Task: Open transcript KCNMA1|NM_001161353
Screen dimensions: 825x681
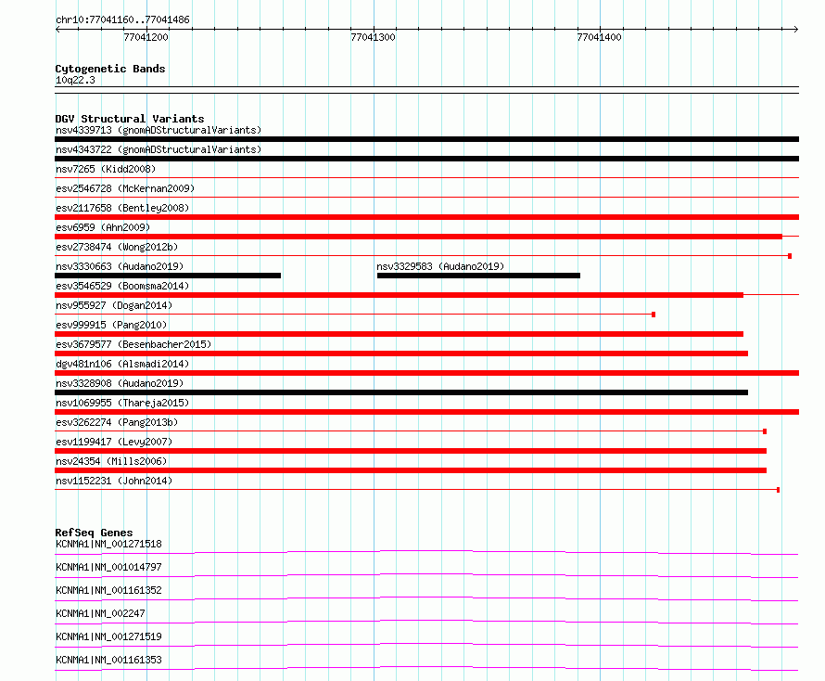Action: 108,660
